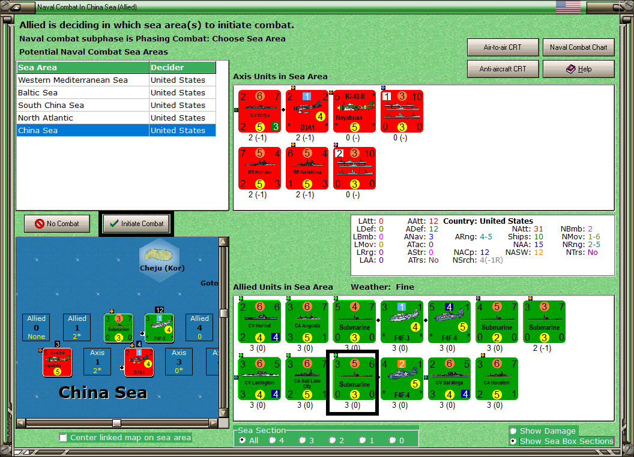Image resolution: width=634 pixels, height=457 pixels.
Task: Select the CV Hornet Allied unit
Action: (x=259, y=321)
